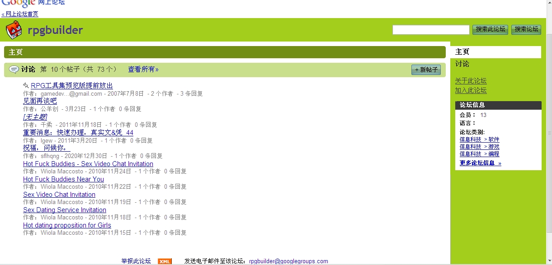
Task: Click the + 新帖子 button
Action: pyautogui.click(x=426, y=70)
